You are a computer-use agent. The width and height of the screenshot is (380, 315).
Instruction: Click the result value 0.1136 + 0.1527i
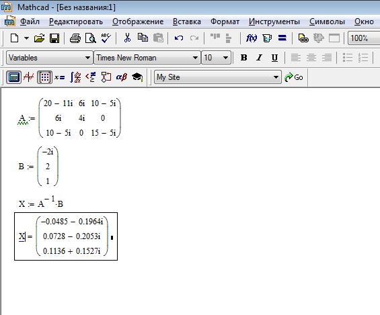click(x=71, y=251)
